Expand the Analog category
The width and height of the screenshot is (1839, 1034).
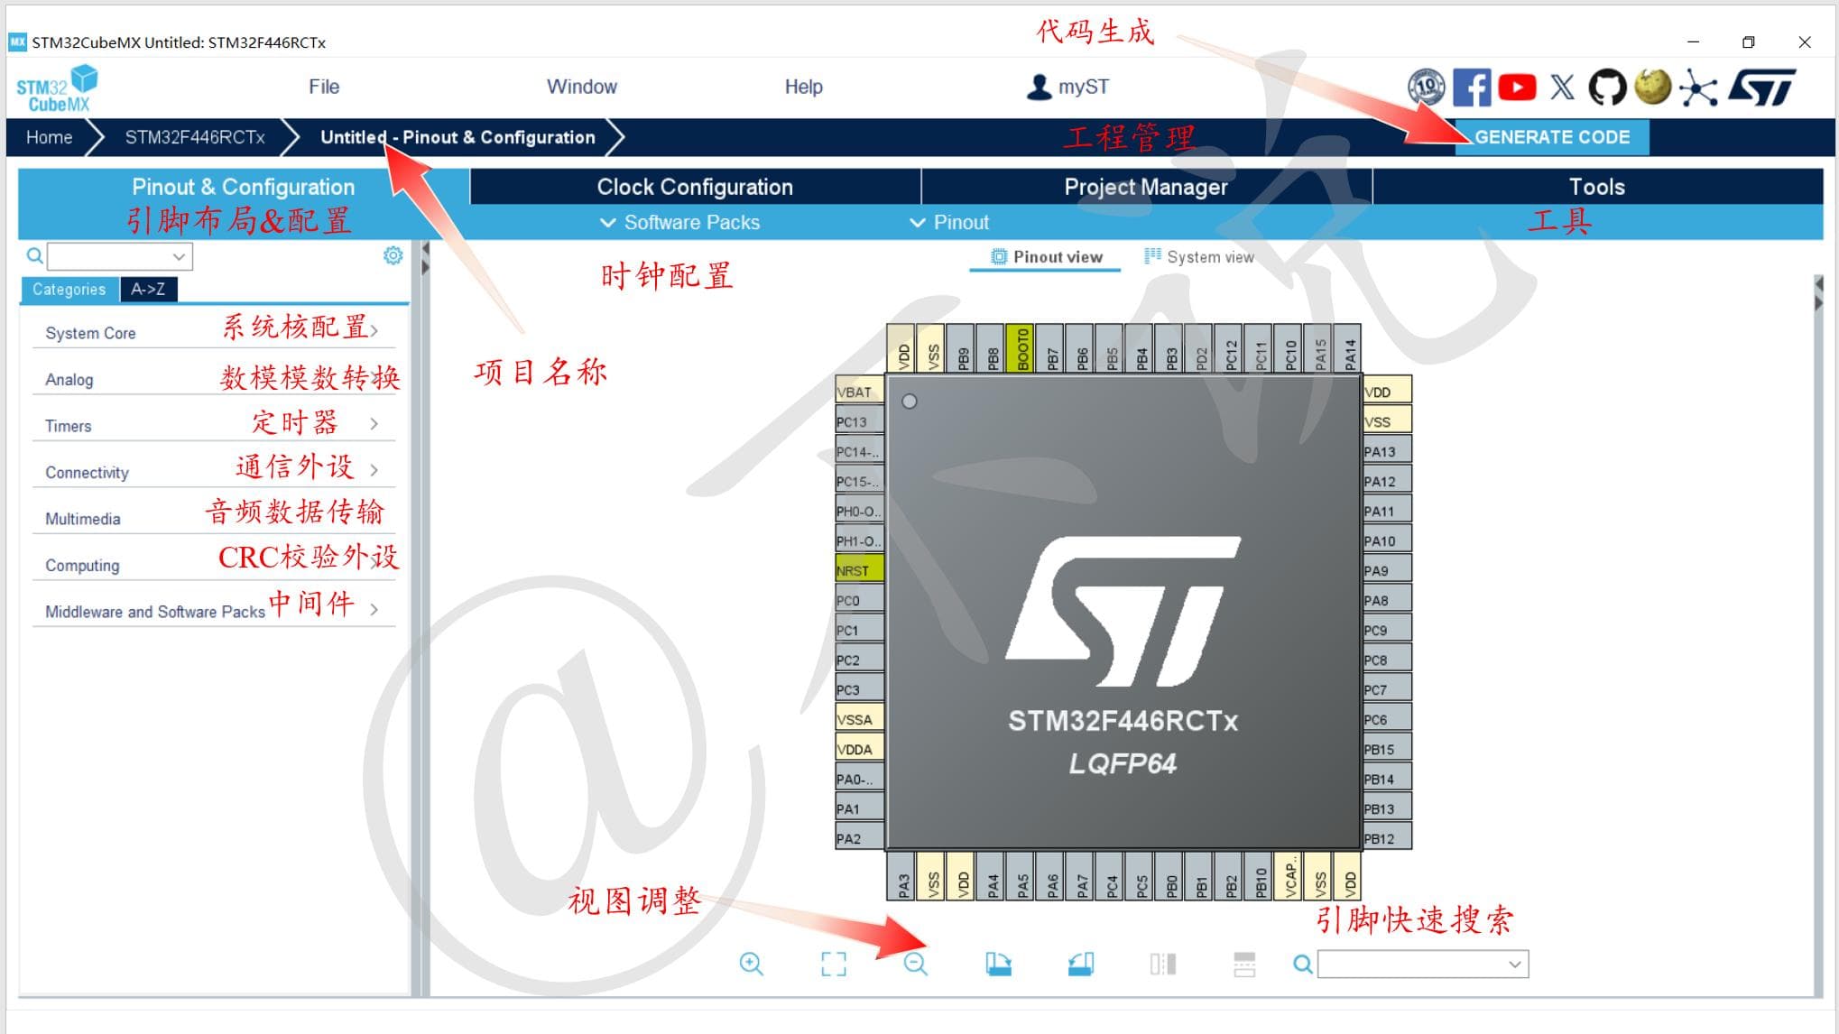[214, 379]
